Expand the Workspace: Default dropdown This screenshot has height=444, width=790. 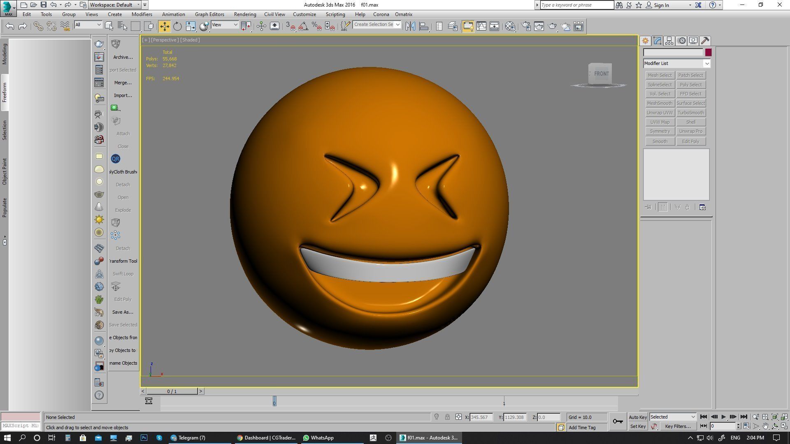tap(115, 5)
